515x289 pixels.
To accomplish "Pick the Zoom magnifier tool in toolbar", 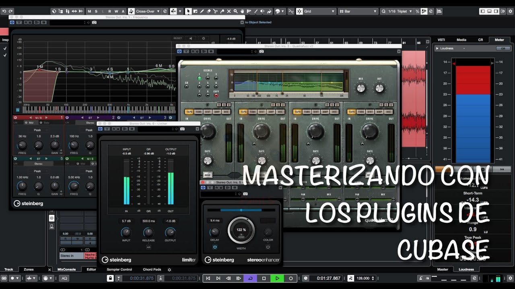I will [235, 11].
